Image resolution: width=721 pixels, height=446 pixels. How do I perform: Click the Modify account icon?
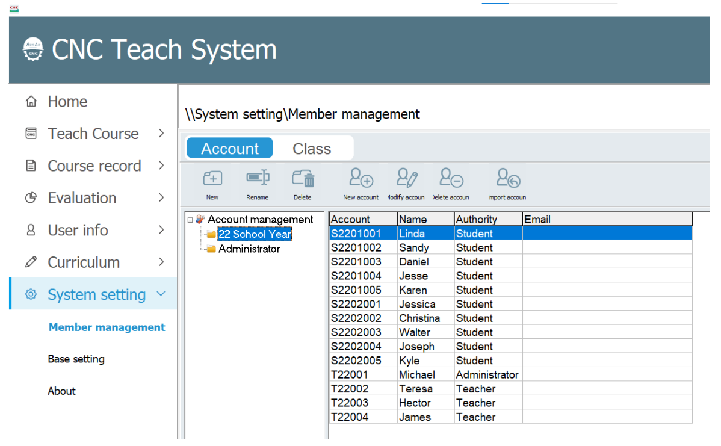407,178
